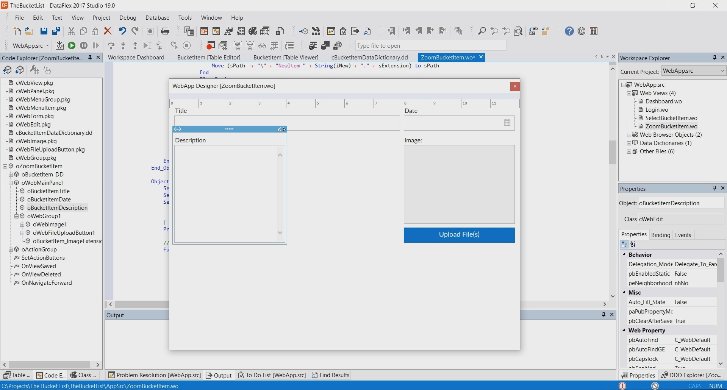Toggle auto-hide pin on Workspace Explorer
This screenshot has width=727, height=390.
pos(714,58)
